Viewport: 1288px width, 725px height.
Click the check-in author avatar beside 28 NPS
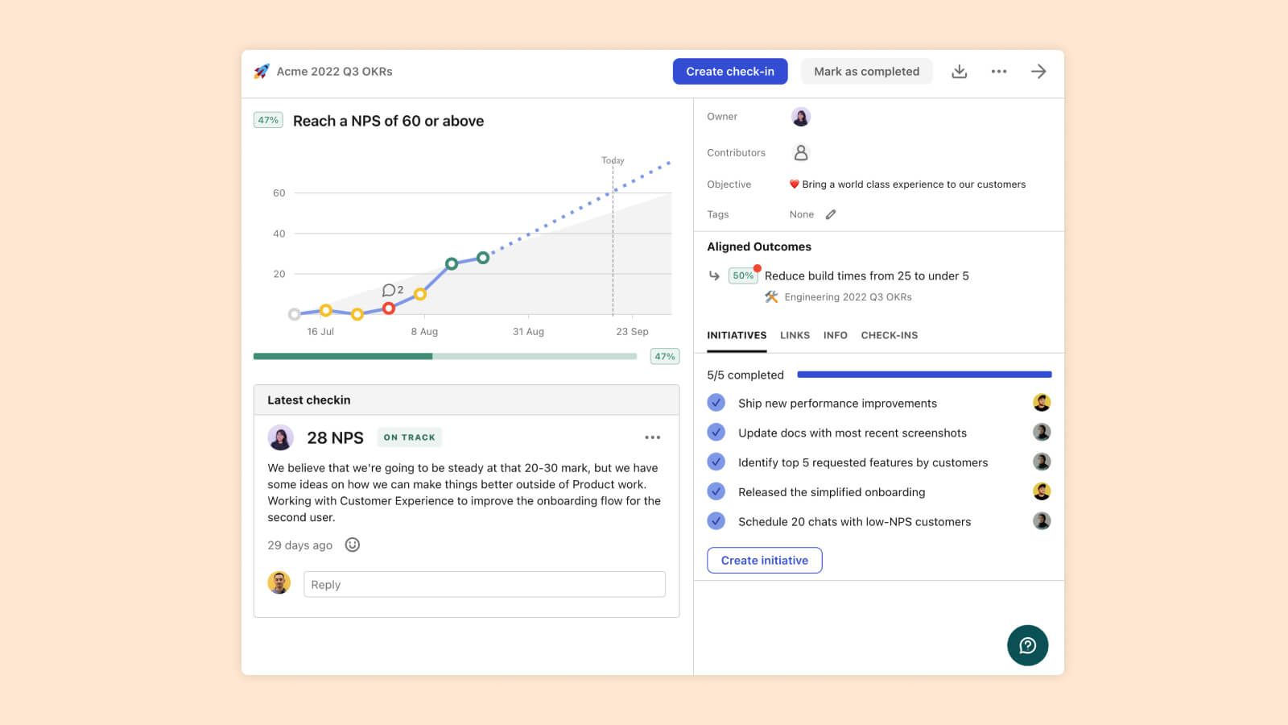pos(280,437)
